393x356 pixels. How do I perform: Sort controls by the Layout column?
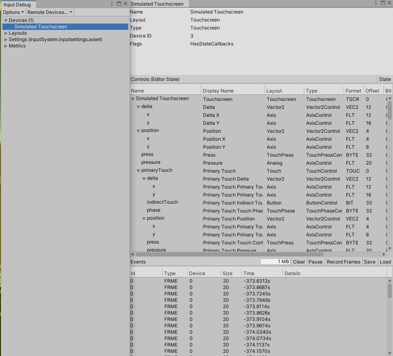coord(284,91)
